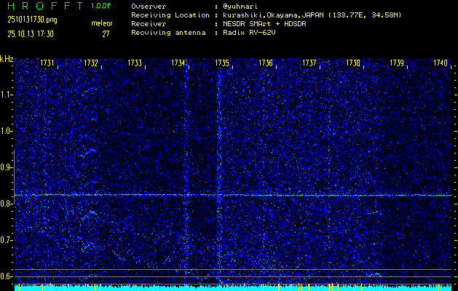Click the yellow meteor label
The height and width of the screenshot is (291, 458).
click(101, 23)
